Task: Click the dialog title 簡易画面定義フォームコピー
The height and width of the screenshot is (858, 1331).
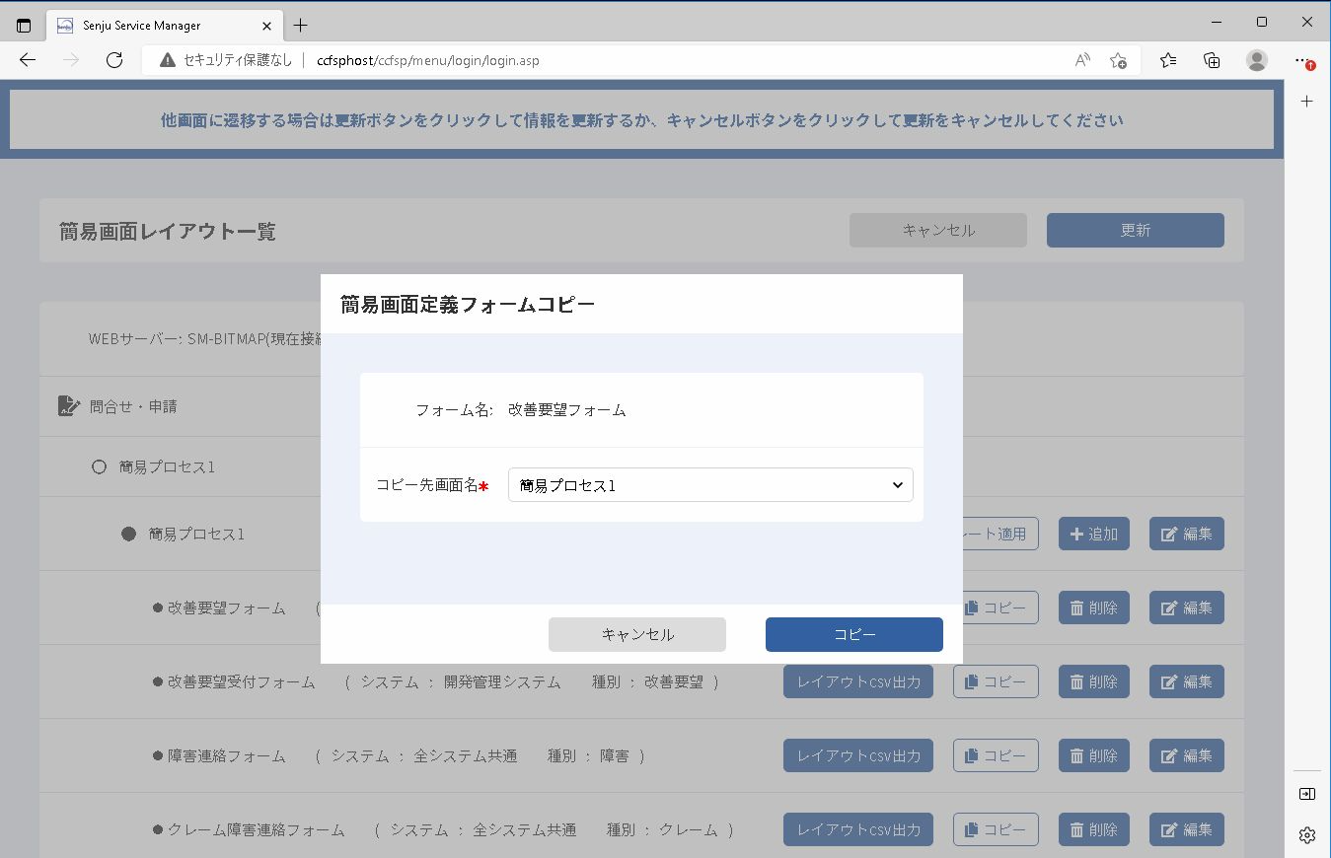Action: (x=468, y=304)
